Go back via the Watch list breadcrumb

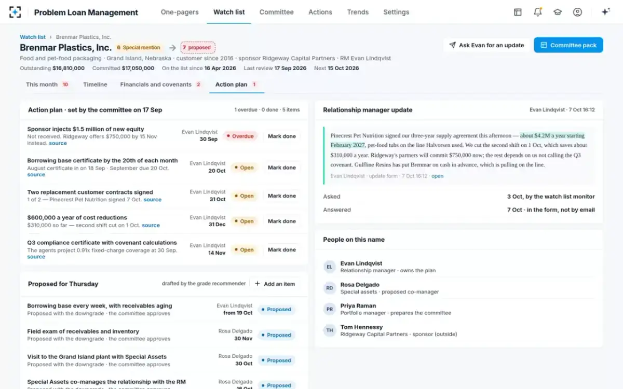coord(33,37)
